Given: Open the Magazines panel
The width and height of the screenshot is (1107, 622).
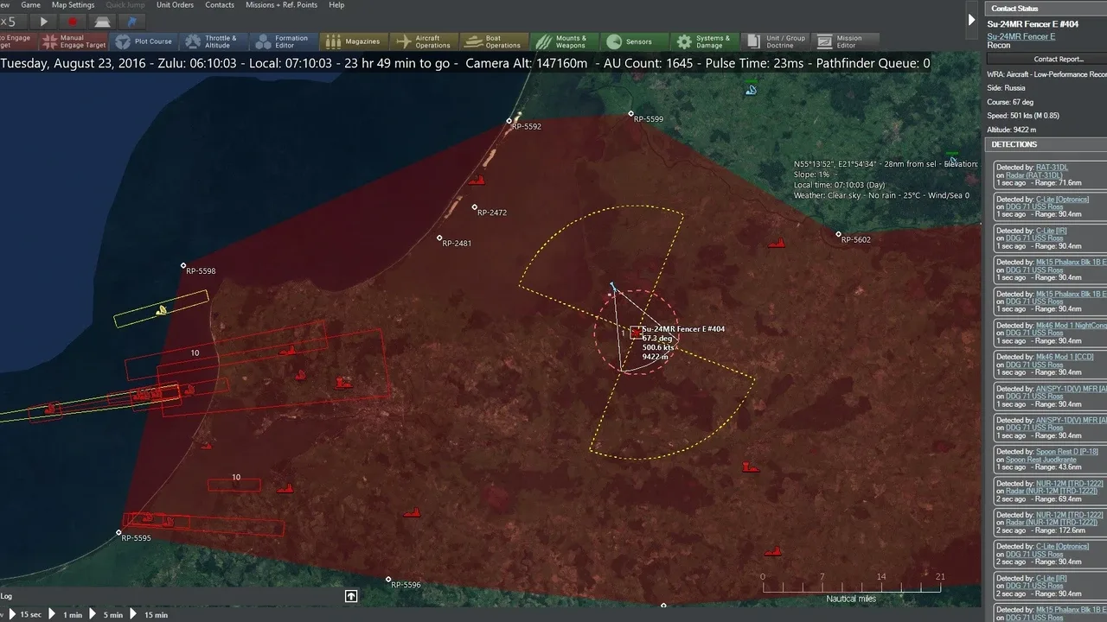Looking at the screenshot, I should 353,41.
